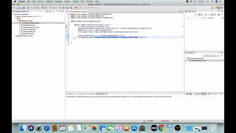This screenshot has height=133, width=236.
Task: Click Remove All Terminated Launches icon
Action: click(191, 94)
